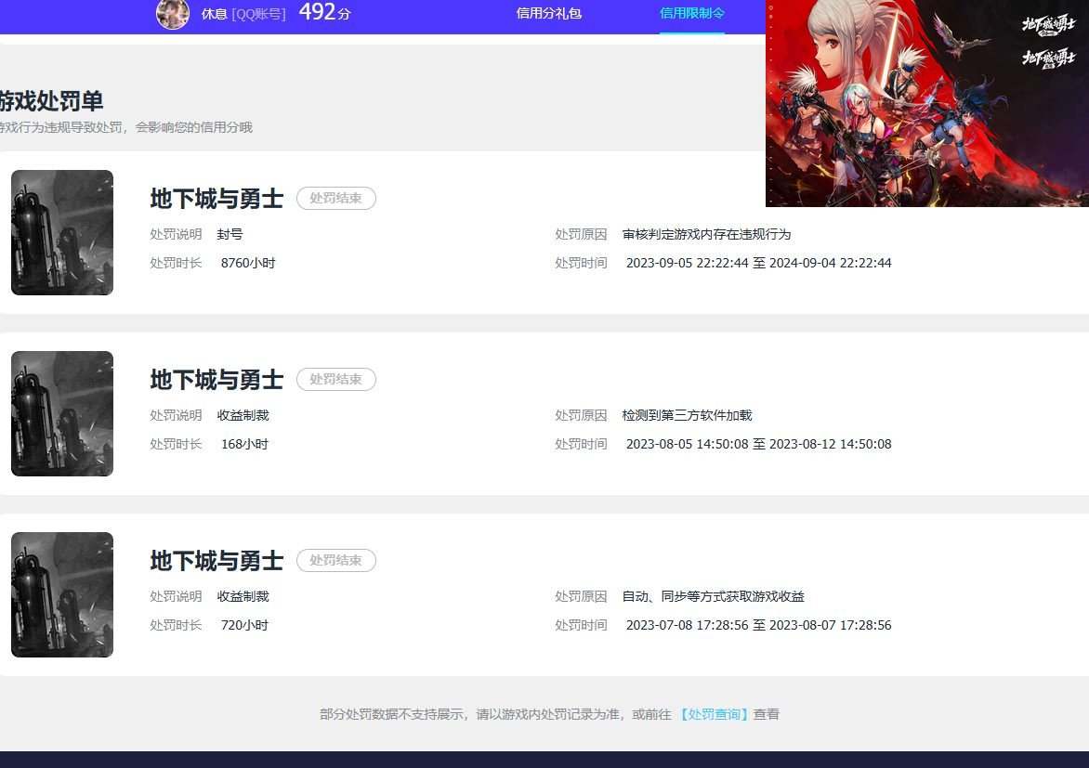This screenshot has width=1089, height=768.
Task: Click the 492分 credit score
Action: pos(324,12)
